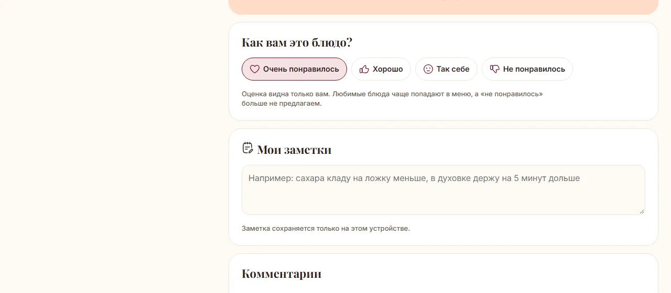Select the "Хорошо" rating option
This screenshot has height=293, width=671.
pyautogui.click(x=381, y=69)
